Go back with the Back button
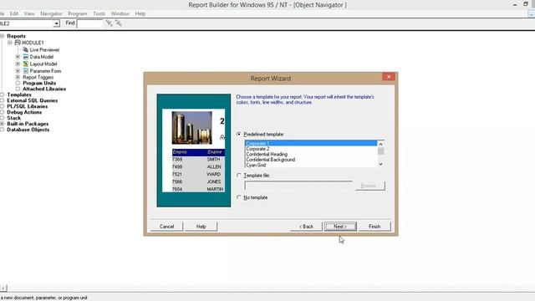The image size is (535, 301). (306, 227)
